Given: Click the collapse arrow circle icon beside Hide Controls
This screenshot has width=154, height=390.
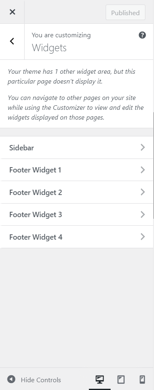Looking at the screenshot, I should tap(11, 379).
